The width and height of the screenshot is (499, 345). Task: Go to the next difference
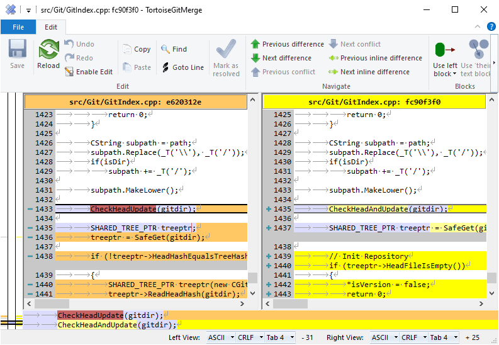[x=281, y=58]
